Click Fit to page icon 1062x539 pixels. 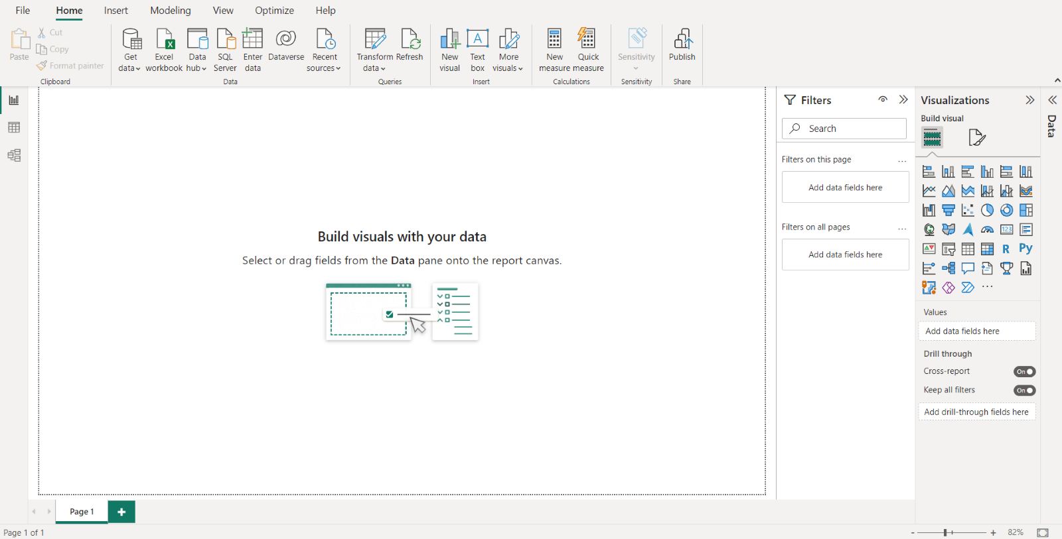tap(1043, 532)
